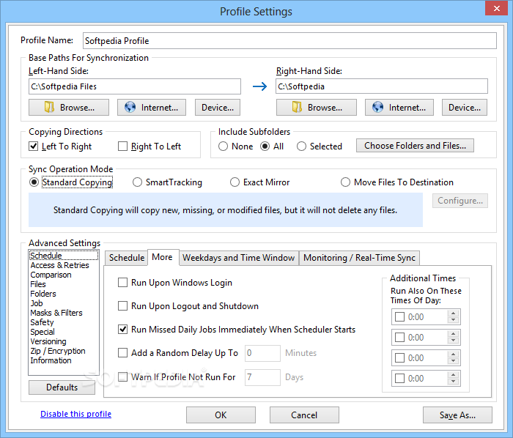Click the Left-Hand Side path field
The height and width of the screenshot is (438, 513).
[x=135, y=86]
